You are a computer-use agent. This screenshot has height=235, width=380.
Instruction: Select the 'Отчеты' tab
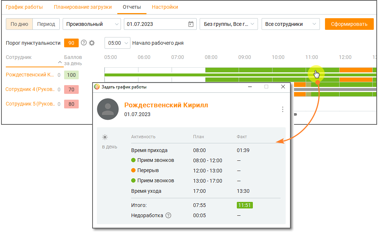click(132, 7)
